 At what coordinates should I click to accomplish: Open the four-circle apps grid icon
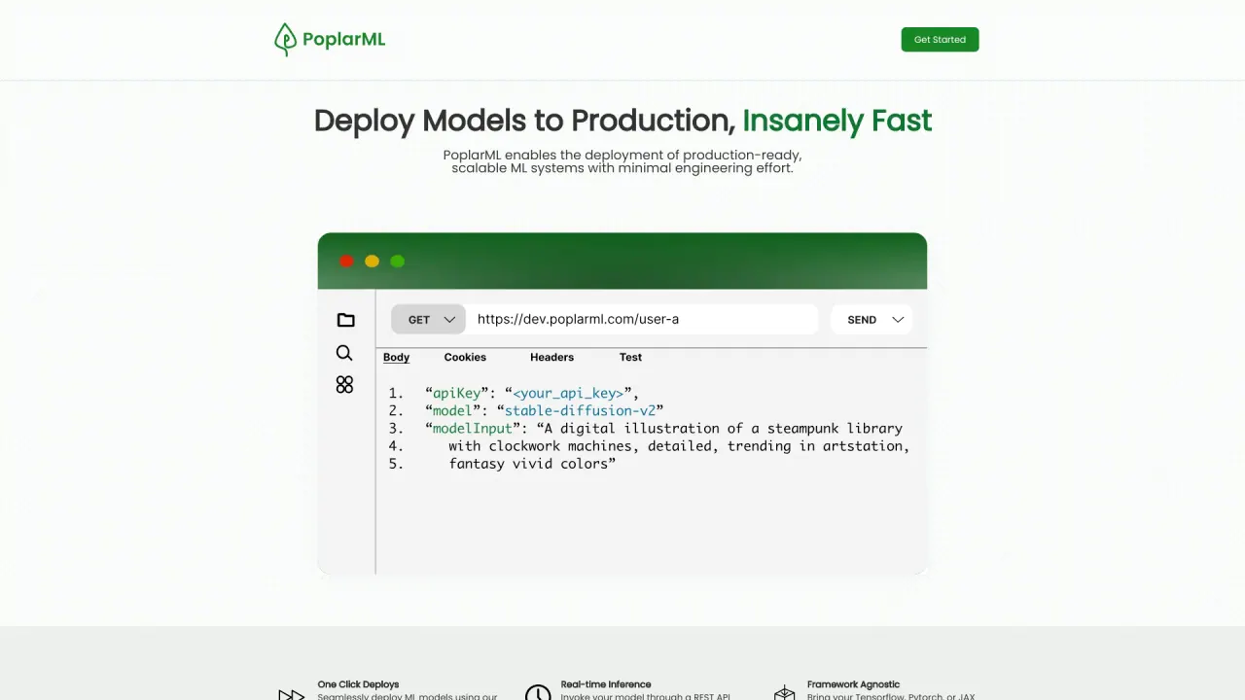point(344,385)
